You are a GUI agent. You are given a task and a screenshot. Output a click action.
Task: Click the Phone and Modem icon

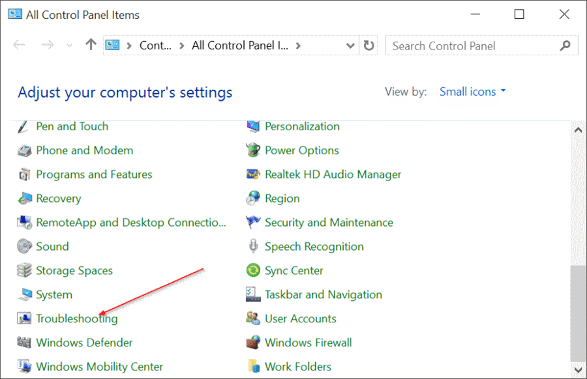24,150
